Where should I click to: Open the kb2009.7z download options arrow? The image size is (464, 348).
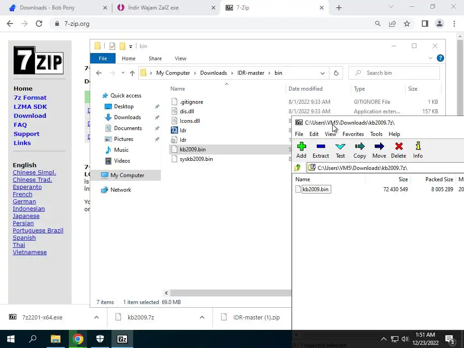coord(202,317)
